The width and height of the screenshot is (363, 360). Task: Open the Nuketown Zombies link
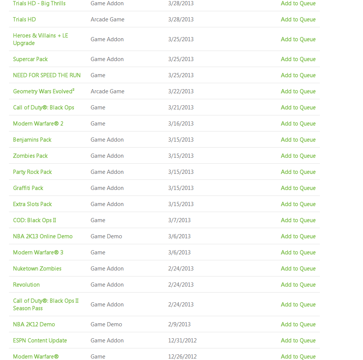click(37, 268)
